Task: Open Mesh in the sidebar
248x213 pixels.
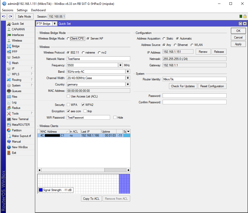Action: pyautogui.click(x=15, y=63)
